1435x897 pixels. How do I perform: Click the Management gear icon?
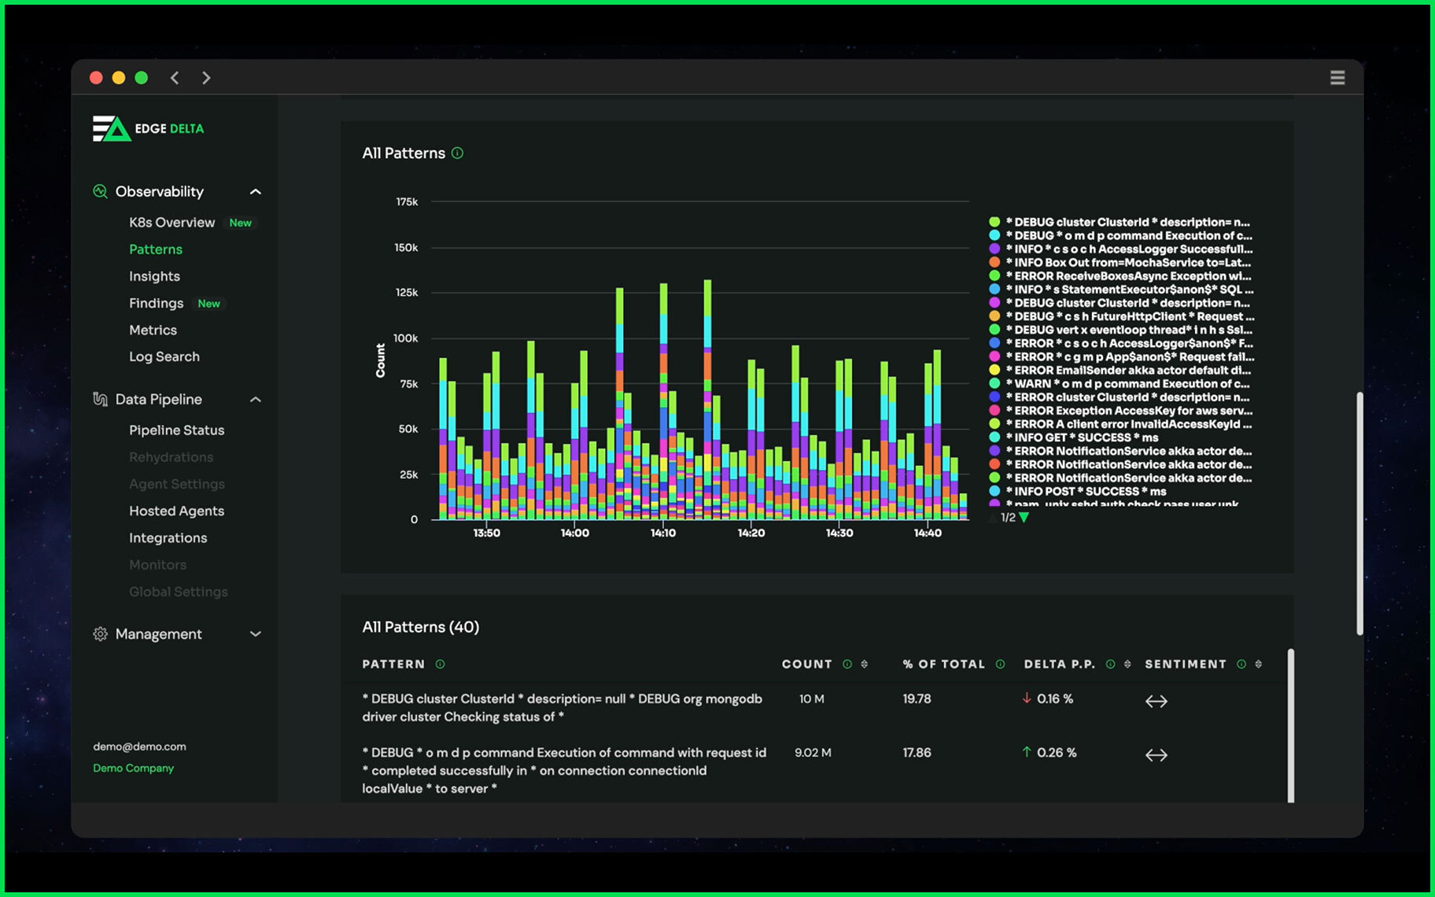(100, 634)
